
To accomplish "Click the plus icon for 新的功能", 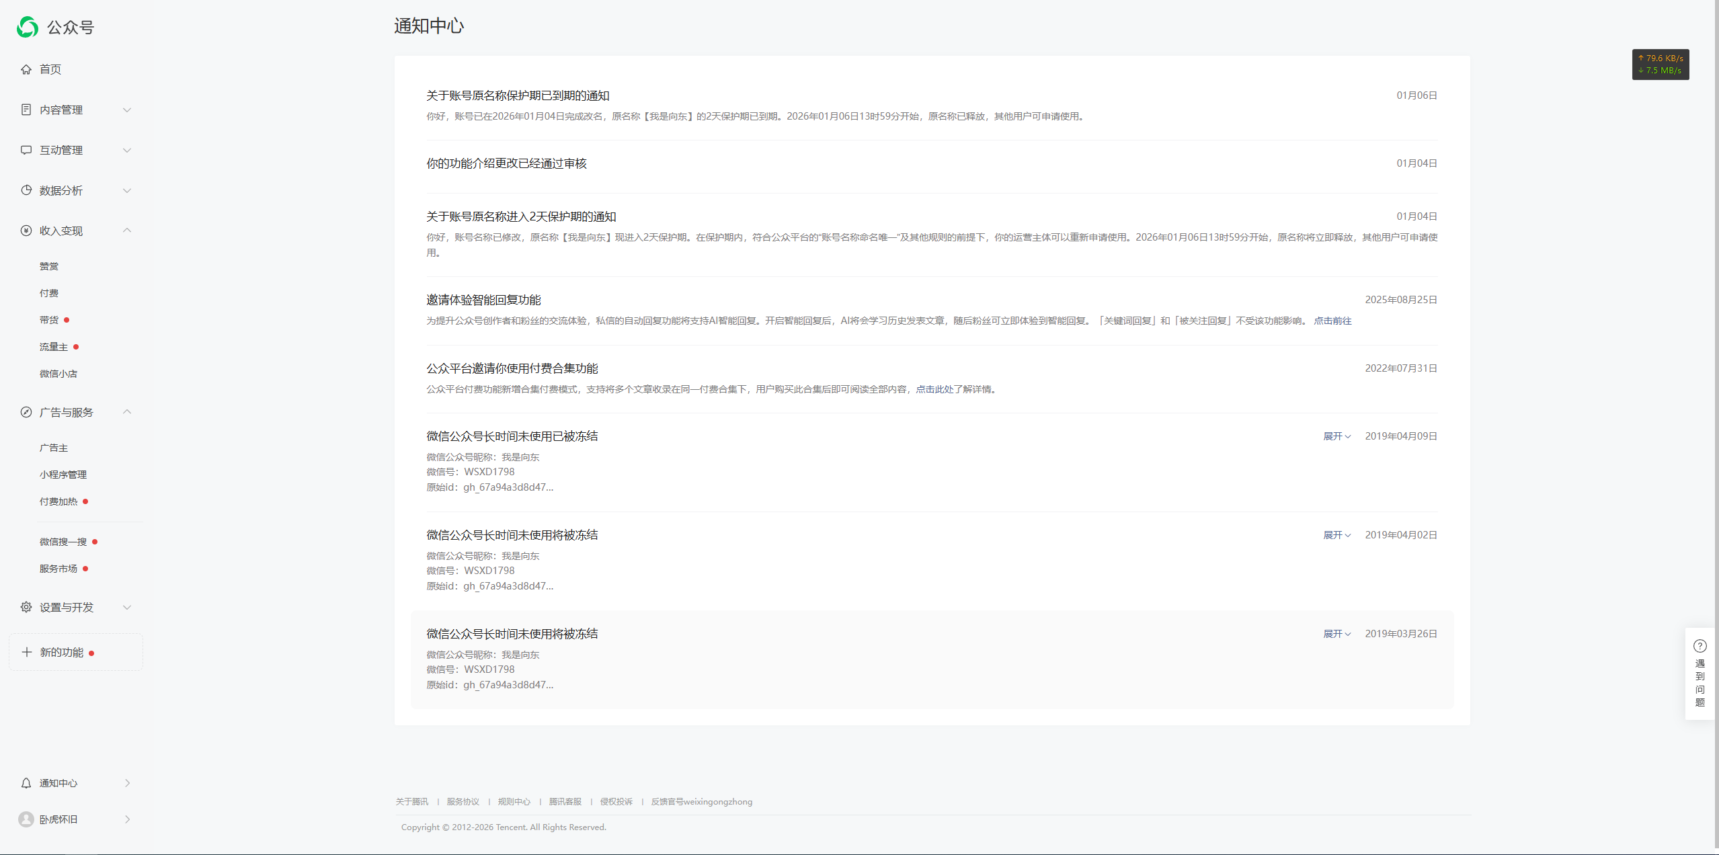I will (x=26, y=652).
